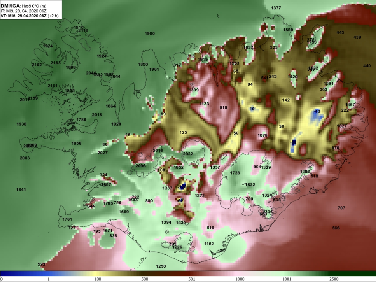This screenshot has width=376, height=282.
Task: Select the map value '1669'
Action: coord(124,212)
